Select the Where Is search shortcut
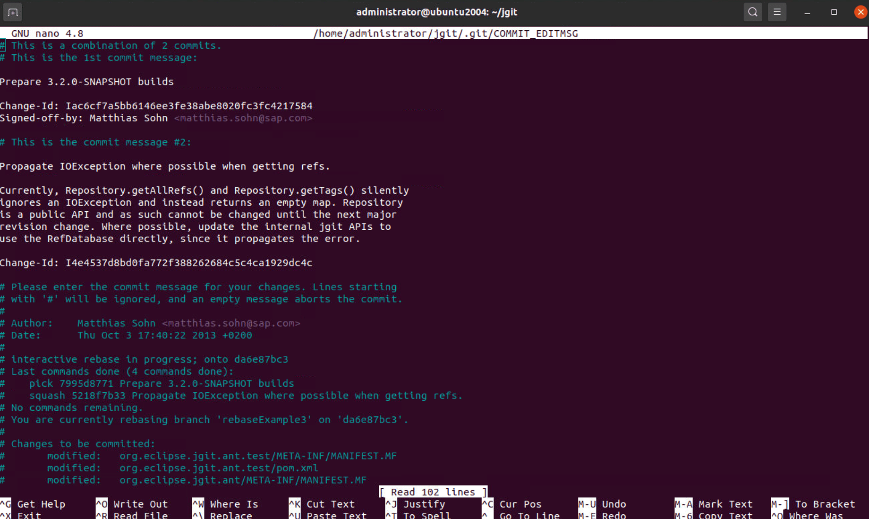 click(233, 504)
